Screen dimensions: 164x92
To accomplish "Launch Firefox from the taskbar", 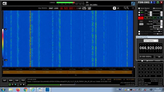I will [x=18, y=90].
